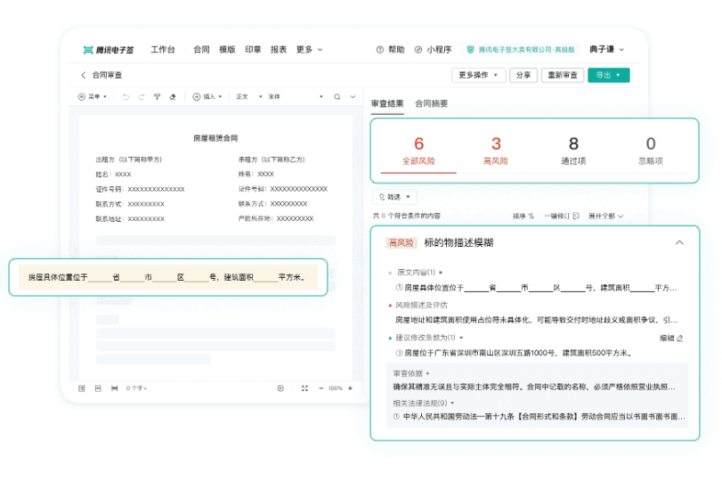Zoom out with the minus button
722x482 pixels.
tap(321, 388)
